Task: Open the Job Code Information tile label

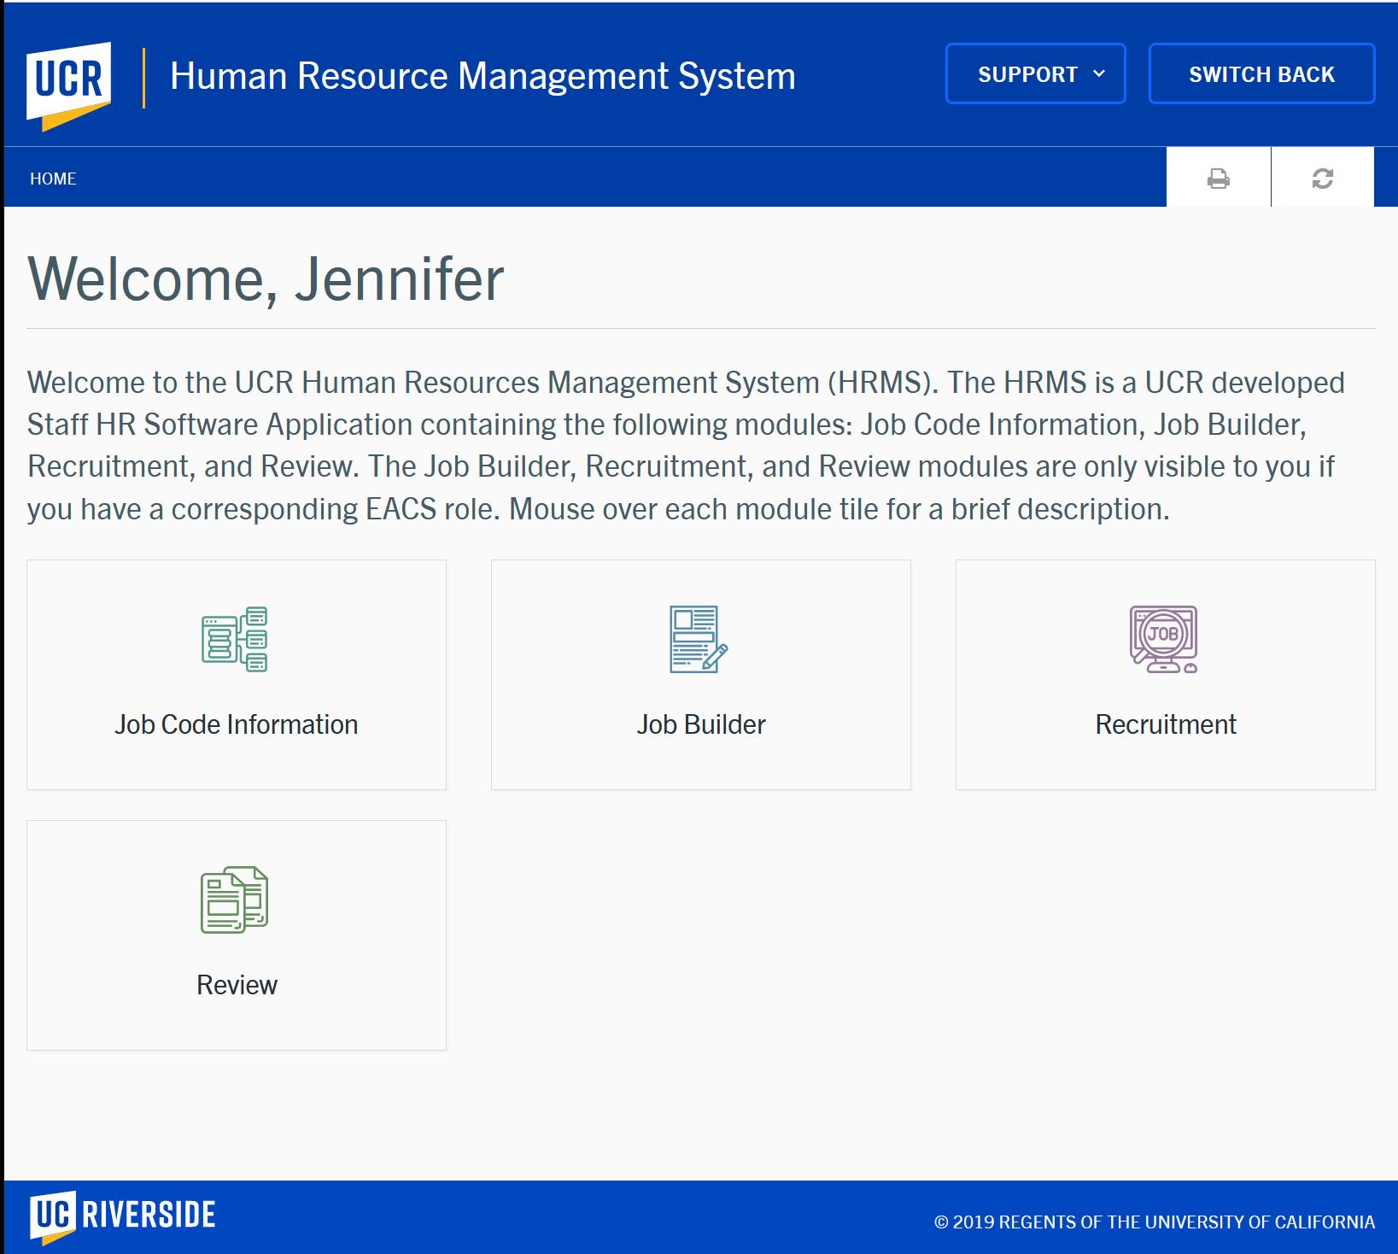Action: click(237, 724)
